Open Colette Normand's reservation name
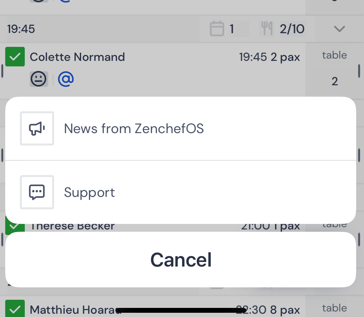The height and width of the screenshot is (317, 364). click(77, 57)
